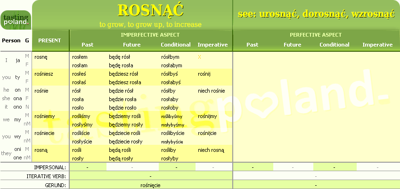The height and width of the screenshot is (189, 400).
Task: Click the conditional form 'rosłoby'
Action: (170, 108)
